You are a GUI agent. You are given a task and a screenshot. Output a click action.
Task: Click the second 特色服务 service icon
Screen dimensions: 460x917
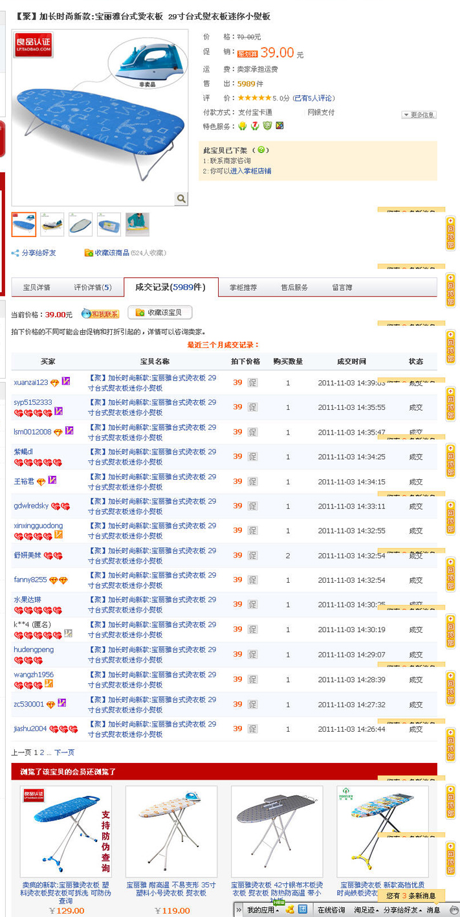point(255,126)
